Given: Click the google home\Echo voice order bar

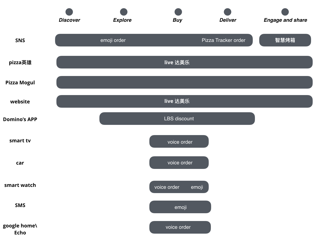Looking at the screenshot, I should [180, 227].
